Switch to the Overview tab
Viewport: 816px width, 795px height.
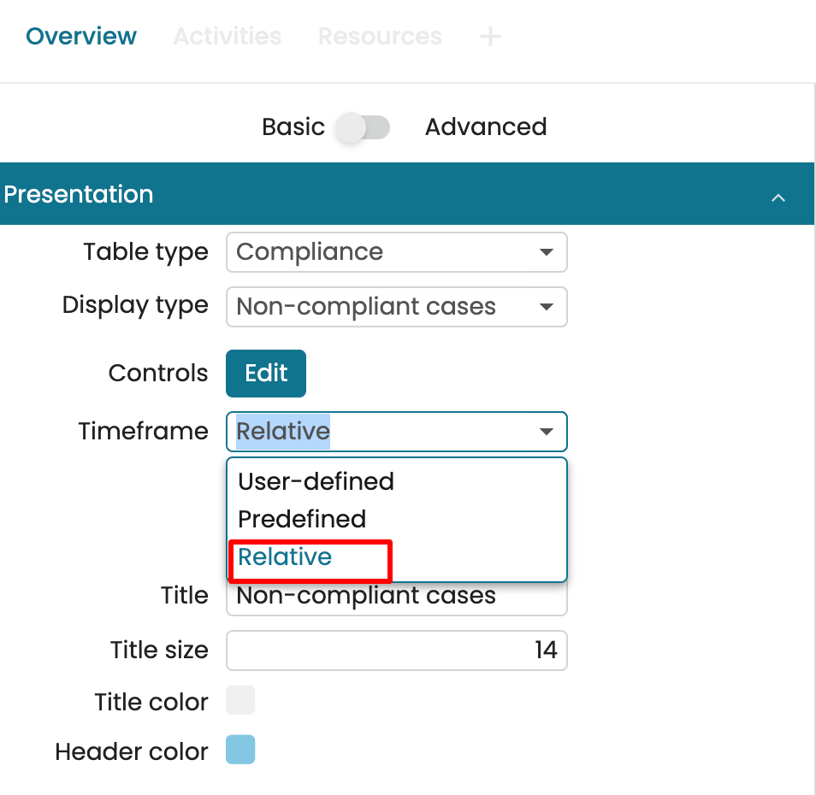[x=81, y=37]
